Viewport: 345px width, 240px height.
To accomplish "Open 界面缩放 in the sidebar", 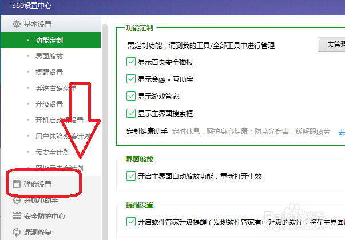I will tap(50, 56).
